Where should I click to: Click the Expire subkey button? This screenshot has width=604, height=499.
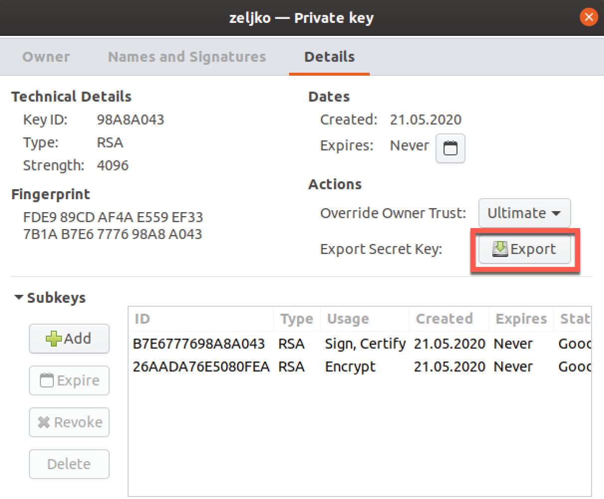[x=69, y=380]
